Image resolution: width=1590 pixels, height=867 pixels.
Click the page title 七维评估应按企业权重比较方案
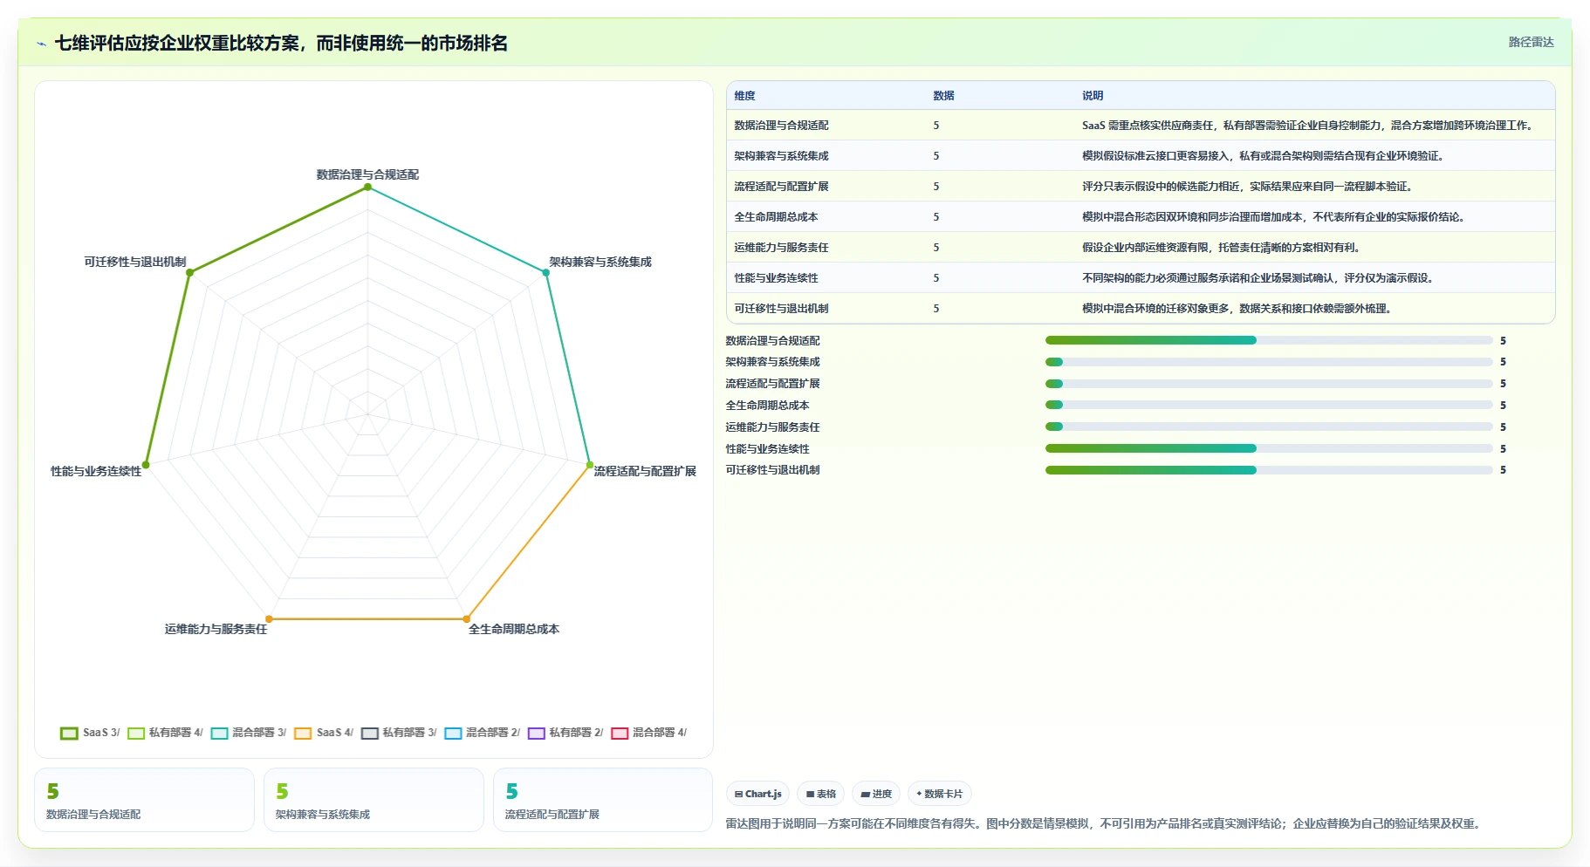click(x=281, y=44)
